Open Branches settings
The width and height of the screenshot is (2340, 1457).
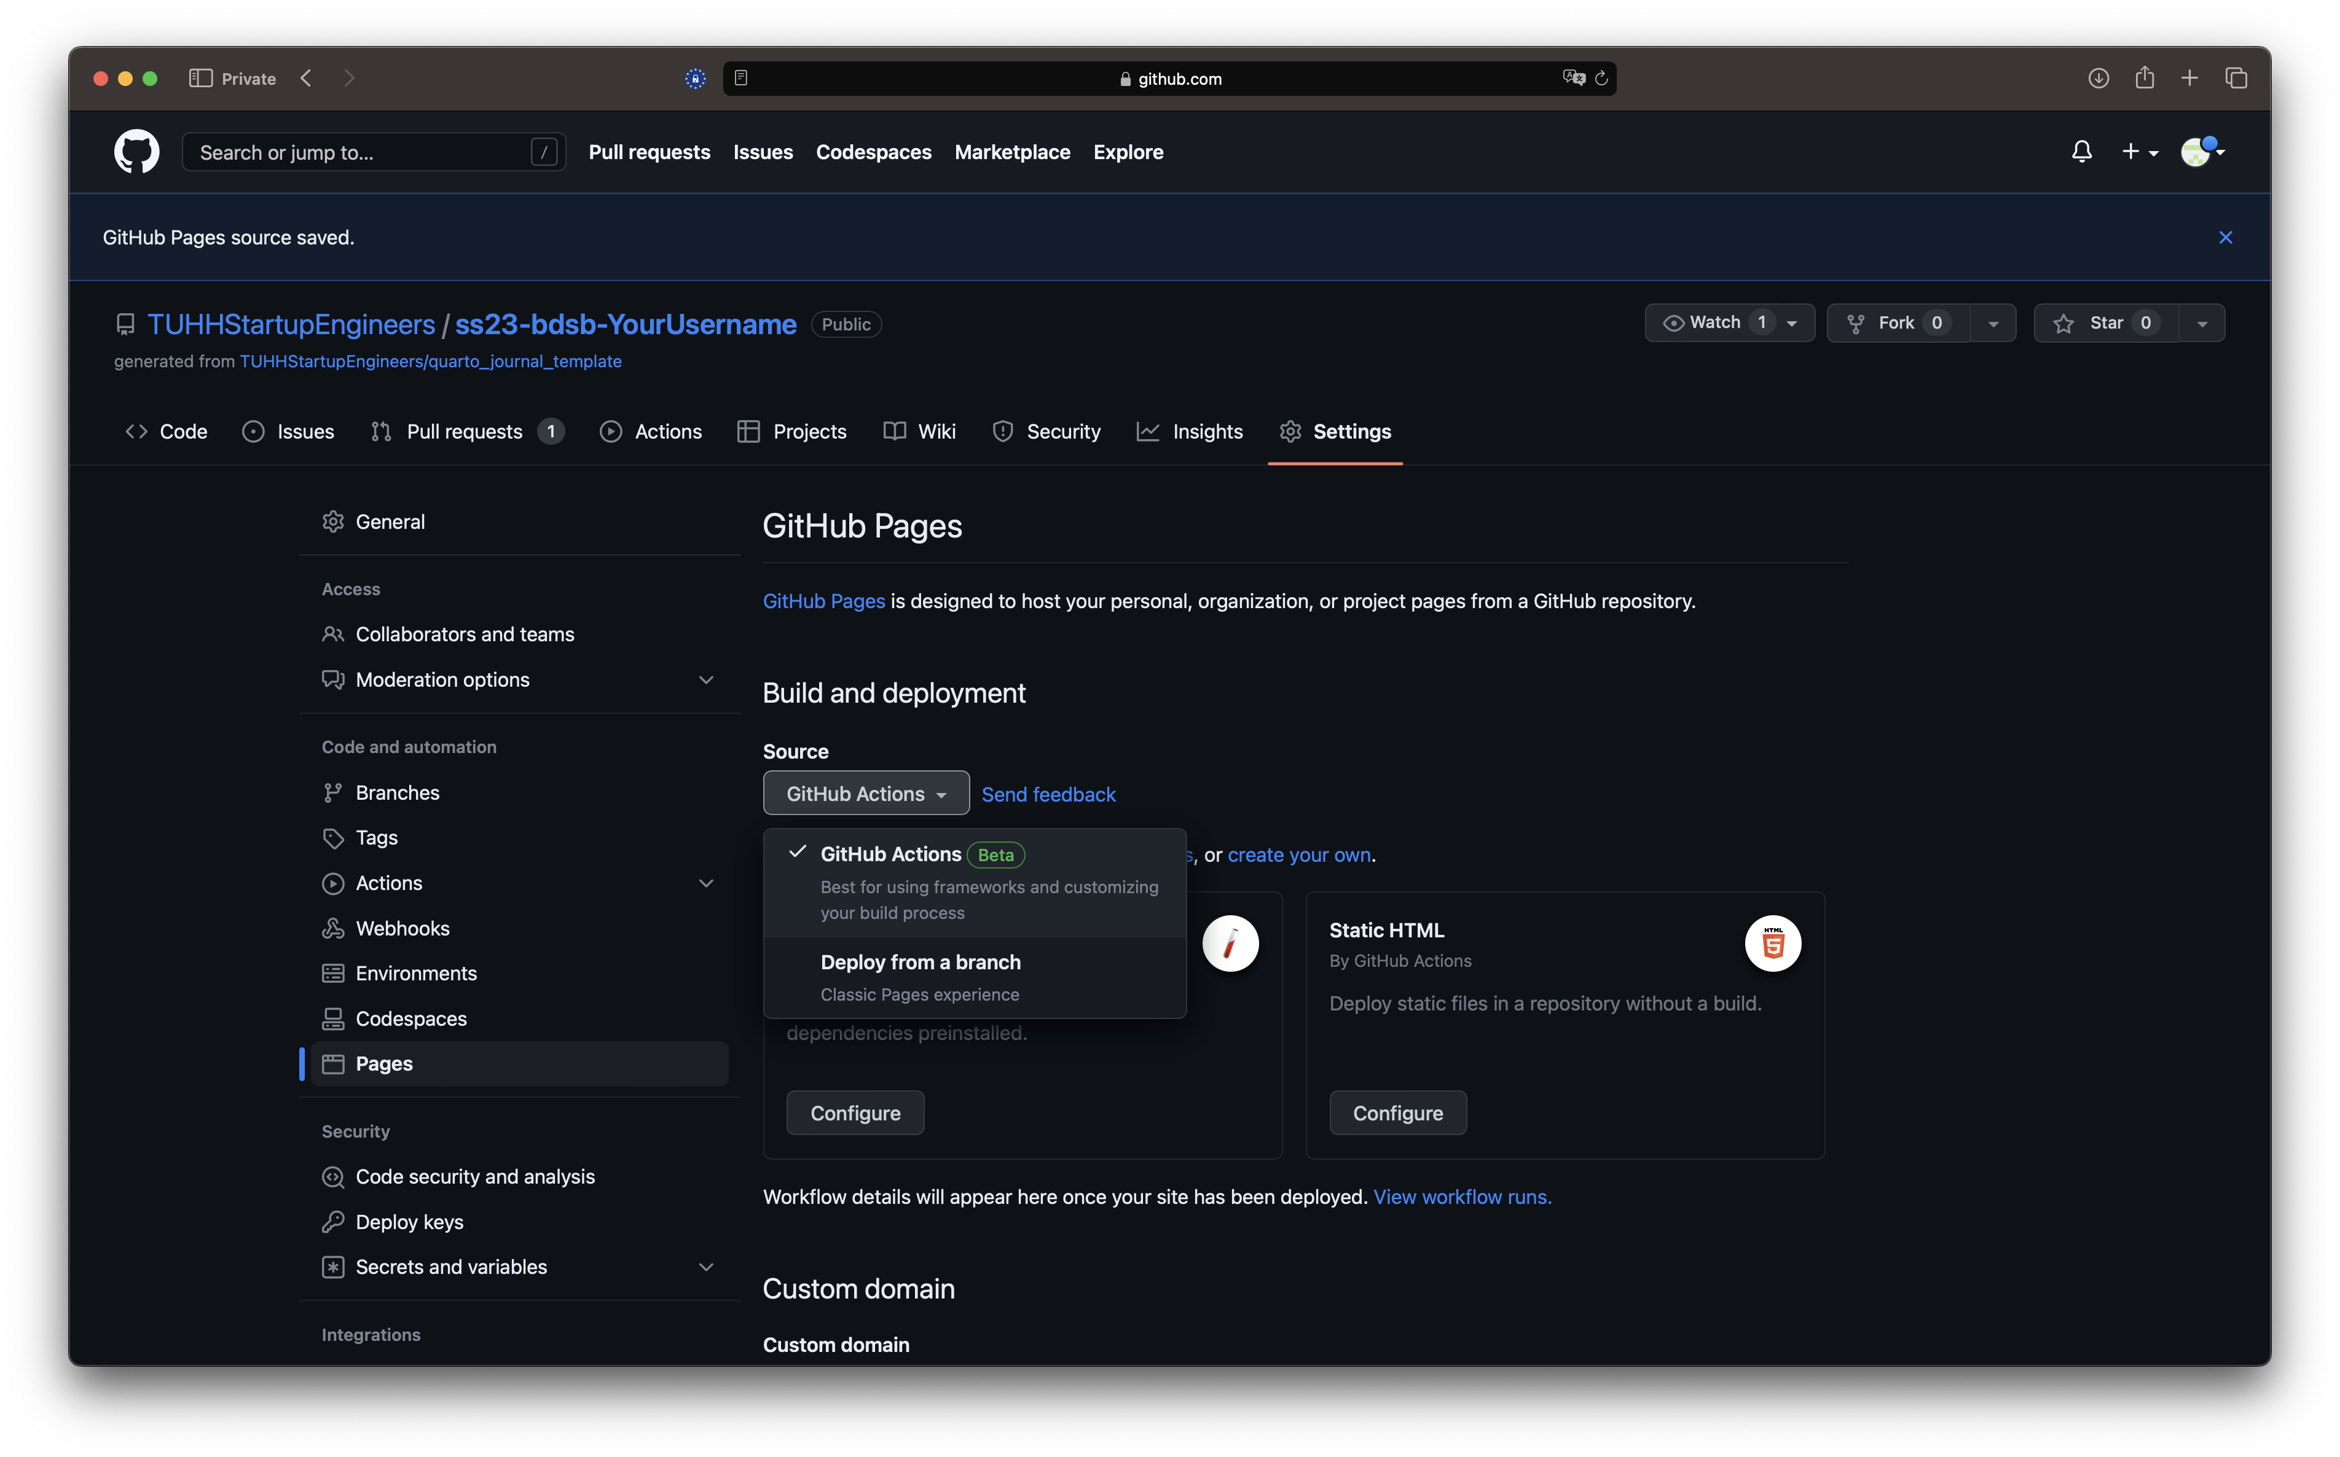tap(519, 792)
